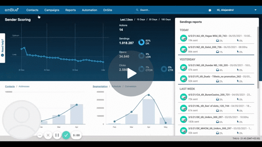Open the Campaigns menu

point(52,10)
